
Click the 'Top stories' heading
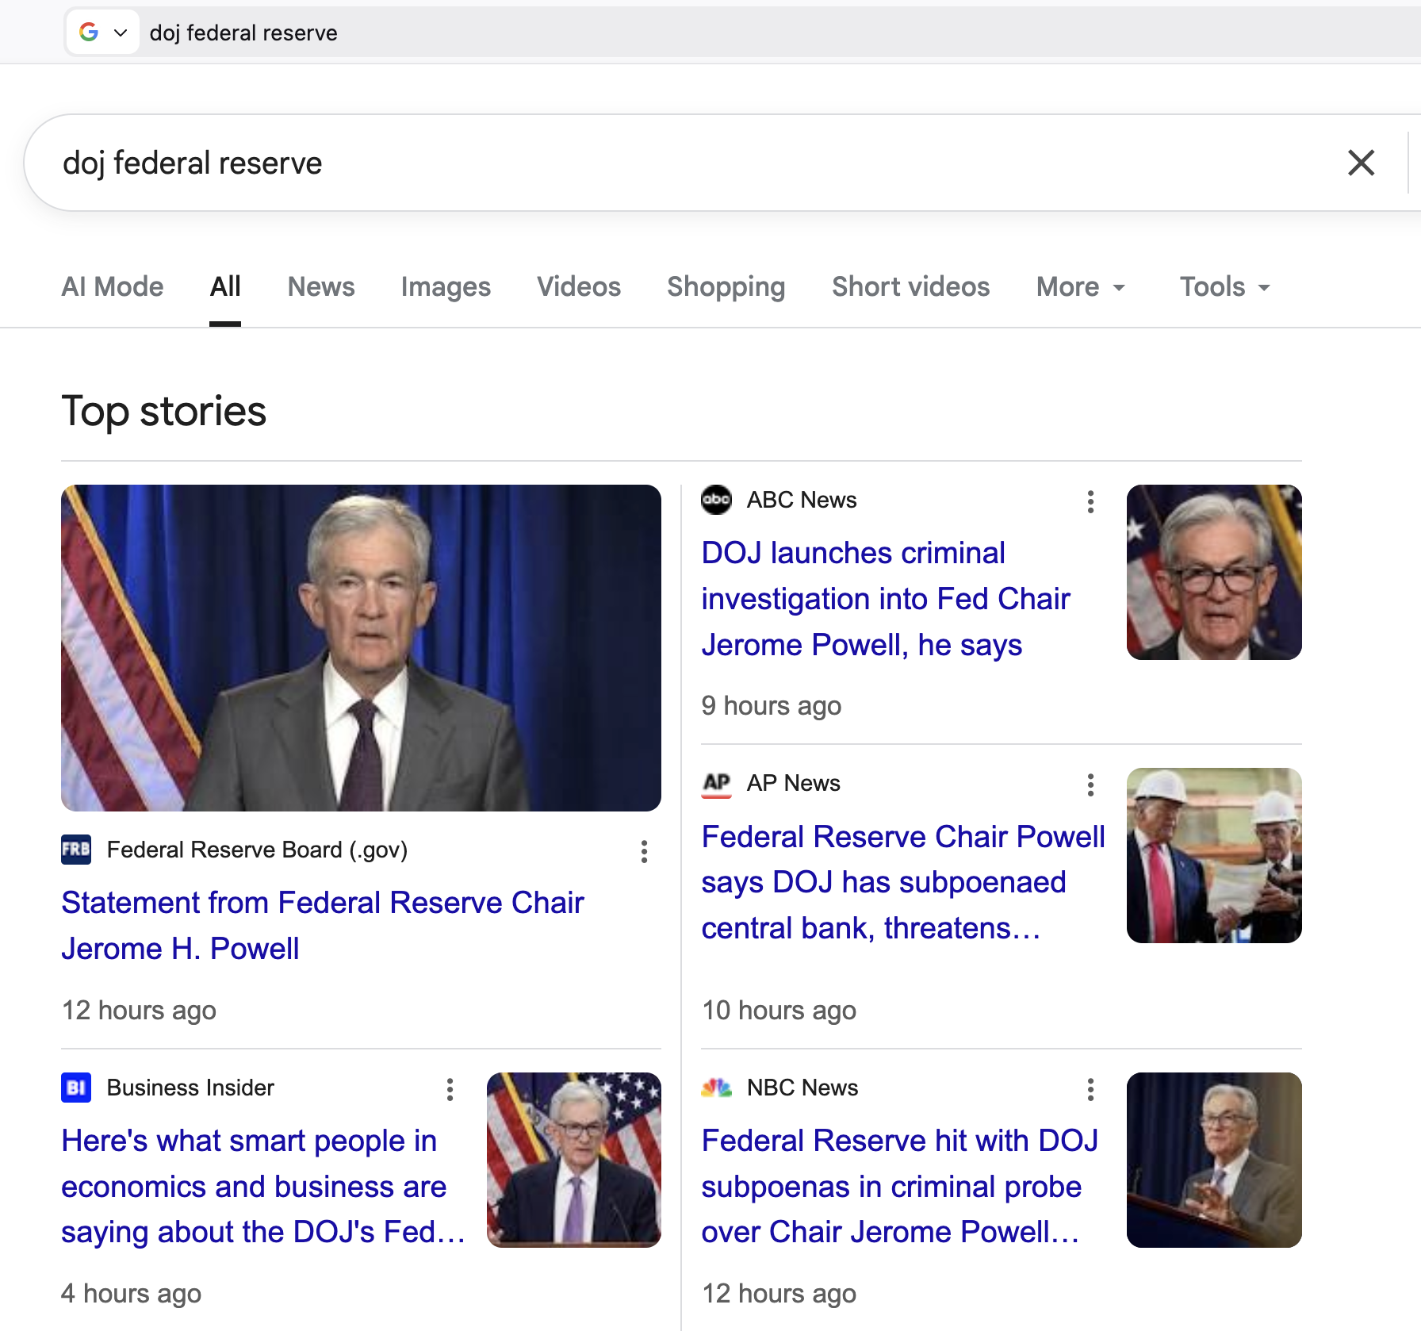(164, 411)
